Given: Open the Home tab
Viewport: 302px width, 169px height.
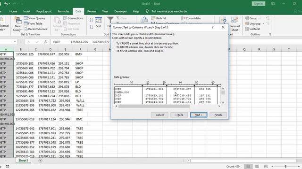Looking at the screenshot, I should click(x=13, y=11).
